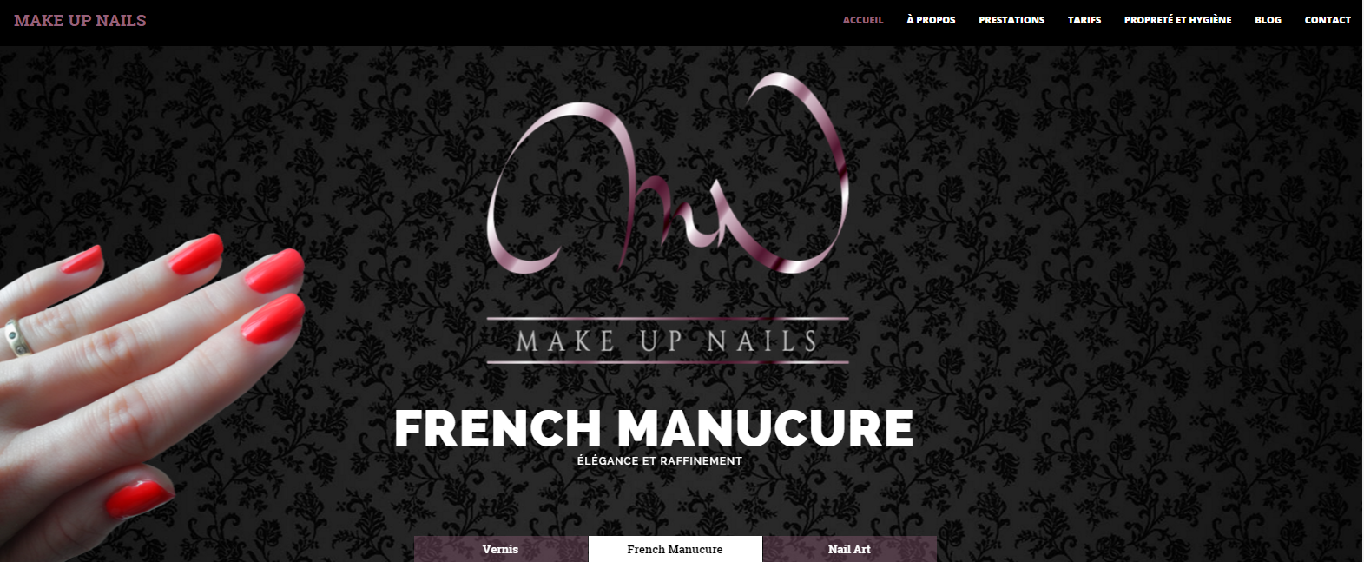This screenshot has width=1364, height=562.
Task: Open the CONTACT page
Action: (1328, 20)
